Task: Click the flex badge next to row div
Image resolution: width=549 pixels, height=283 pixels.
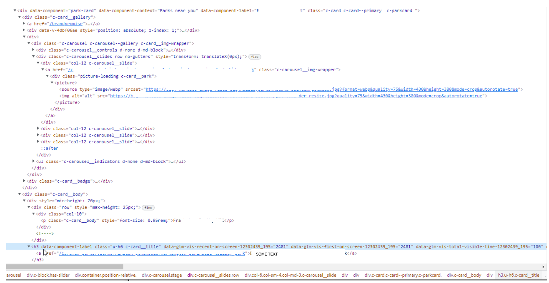Action: (148, 208)
